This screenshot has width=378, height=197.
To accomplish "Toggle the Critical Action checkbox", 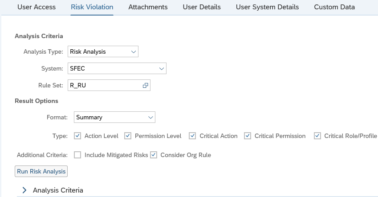I will tap(193, 136).
